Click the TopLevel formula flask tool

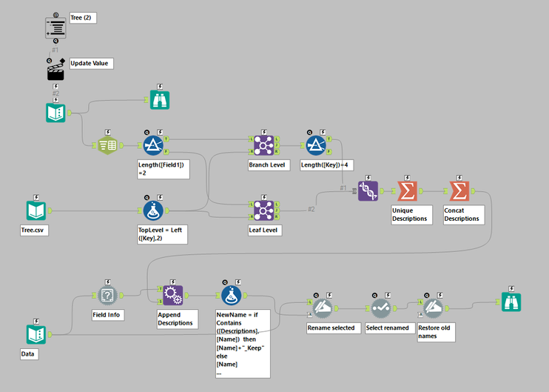pos(153,210)
